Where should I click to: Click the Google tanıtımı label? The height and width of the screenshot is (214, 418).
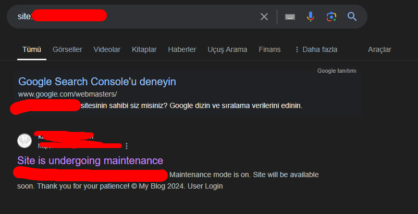(337, 71)
